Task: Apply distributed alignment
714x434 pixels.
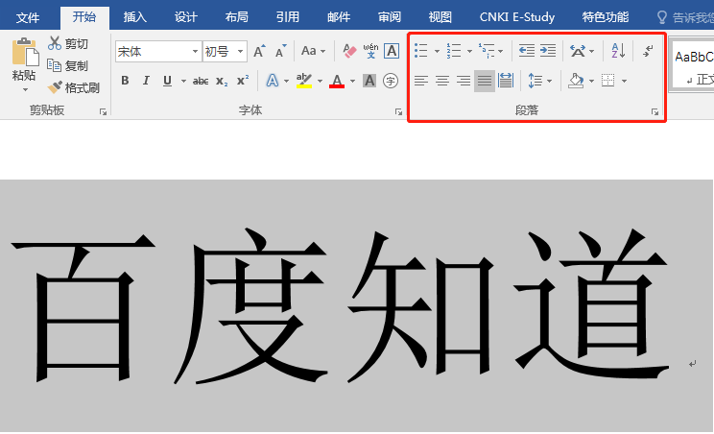Action: point(506,81)
